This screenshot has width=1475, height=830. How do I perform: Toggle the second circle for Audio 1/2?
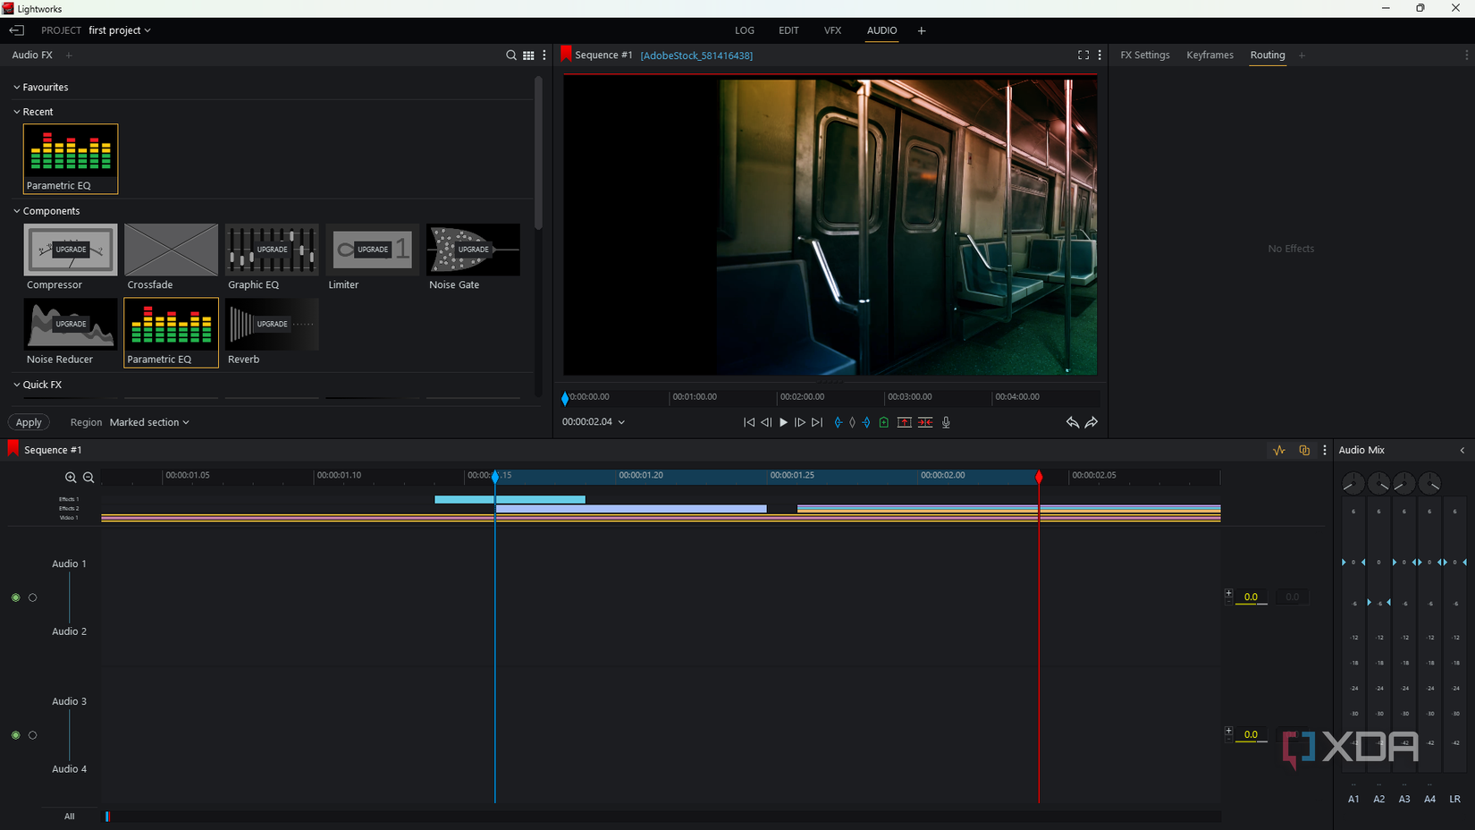click(x=33, y=597)
